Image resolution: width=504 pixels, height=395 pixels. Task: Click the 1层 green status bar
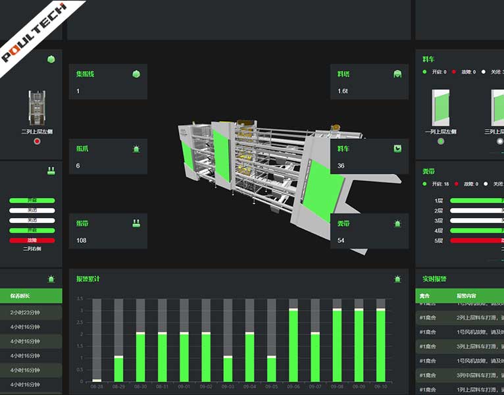coord(477,201)
